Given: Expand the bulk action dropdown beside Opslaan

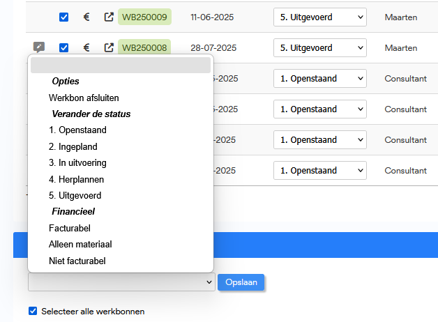Looking at the screenshot, I should 121,282.
